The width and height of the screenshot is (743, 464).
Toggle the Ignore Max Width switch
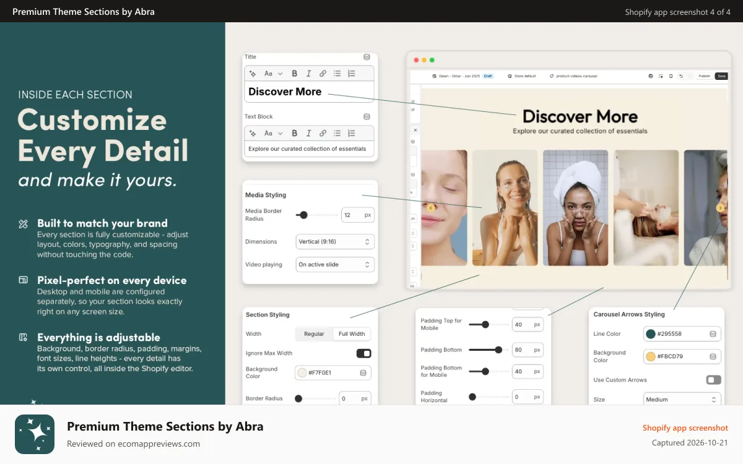point(363,353)
